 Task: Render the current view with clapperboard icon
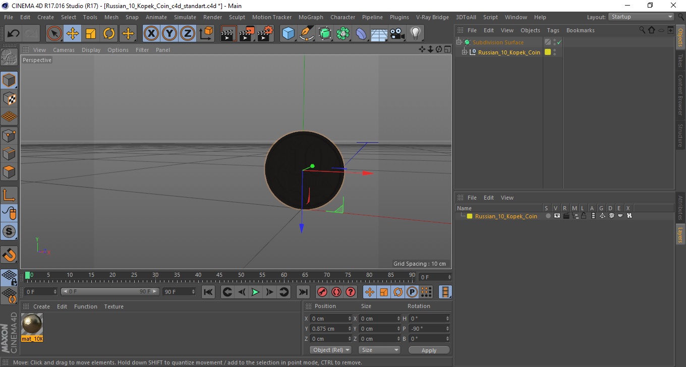coord(228,34)
